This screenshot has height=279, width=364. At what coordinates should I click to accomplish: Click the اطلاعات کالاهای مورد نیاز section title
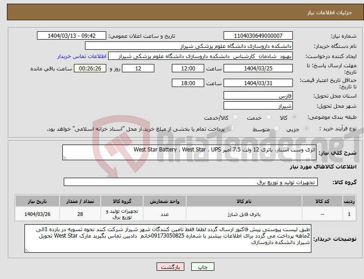click(x=323, y=167)
